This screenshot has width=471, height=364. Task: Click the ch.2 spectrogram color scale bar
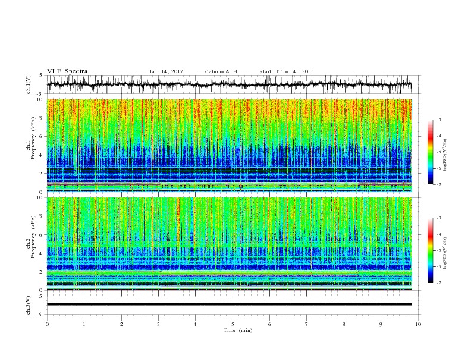pyautogui.click(x=431, y=250)
